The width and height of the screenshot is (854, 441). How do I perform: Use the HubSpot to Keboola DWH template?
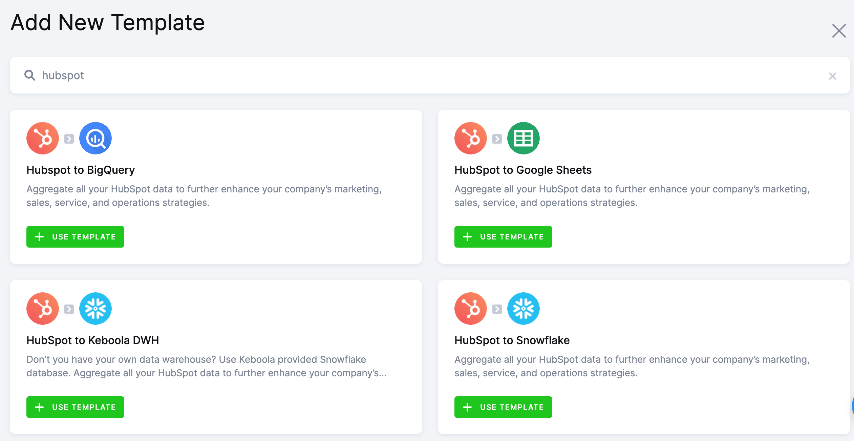[75, 407]
